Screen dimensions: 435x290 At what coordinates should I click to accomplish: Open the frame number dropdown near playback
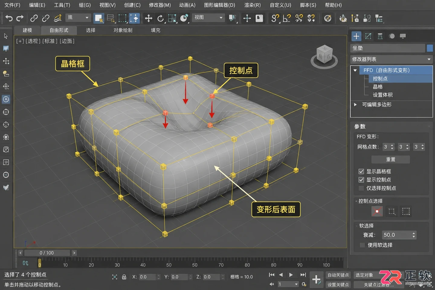[288, 284]
